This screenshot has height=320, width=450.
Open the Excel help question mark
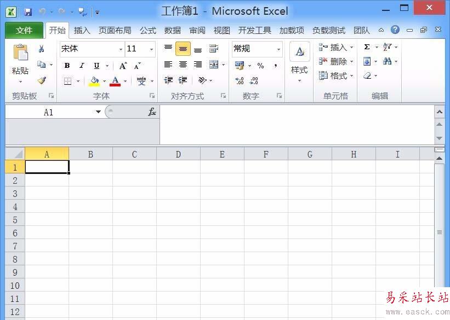pos(395,30)
